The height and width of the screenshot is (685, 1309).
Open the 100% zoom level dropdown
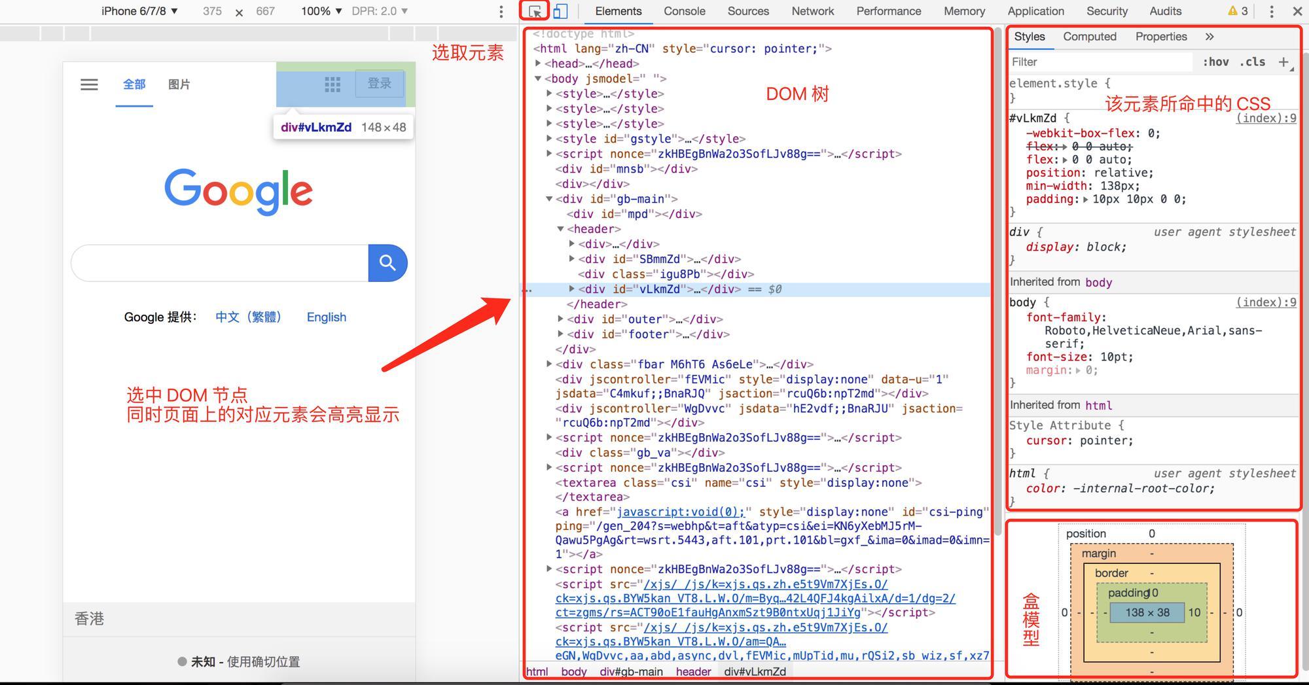point(321,11)
